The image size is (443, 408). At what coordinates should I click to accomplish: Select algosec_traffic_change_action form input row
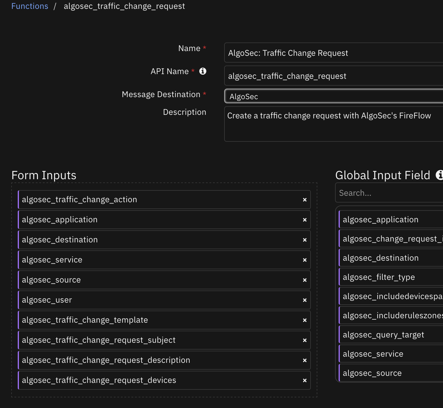click(164, 200)
